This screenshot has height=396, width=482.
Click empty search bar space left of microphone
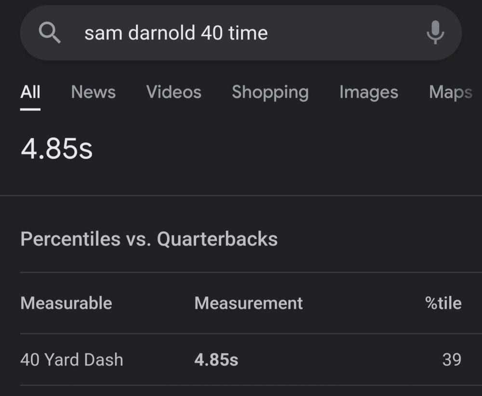[347, 33]
